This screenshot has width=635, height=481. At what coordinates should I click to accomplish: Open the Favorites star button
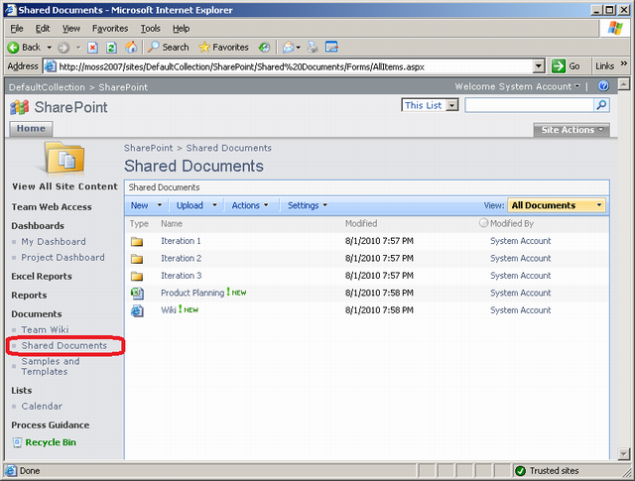coord(223,48)
